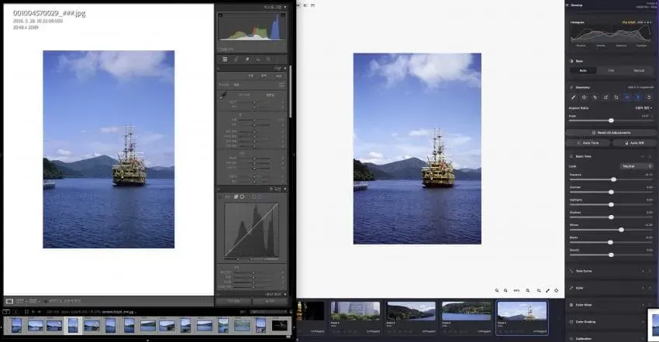Select the selected ship thumbnail in right filmstrip

(x=522, y=318)
